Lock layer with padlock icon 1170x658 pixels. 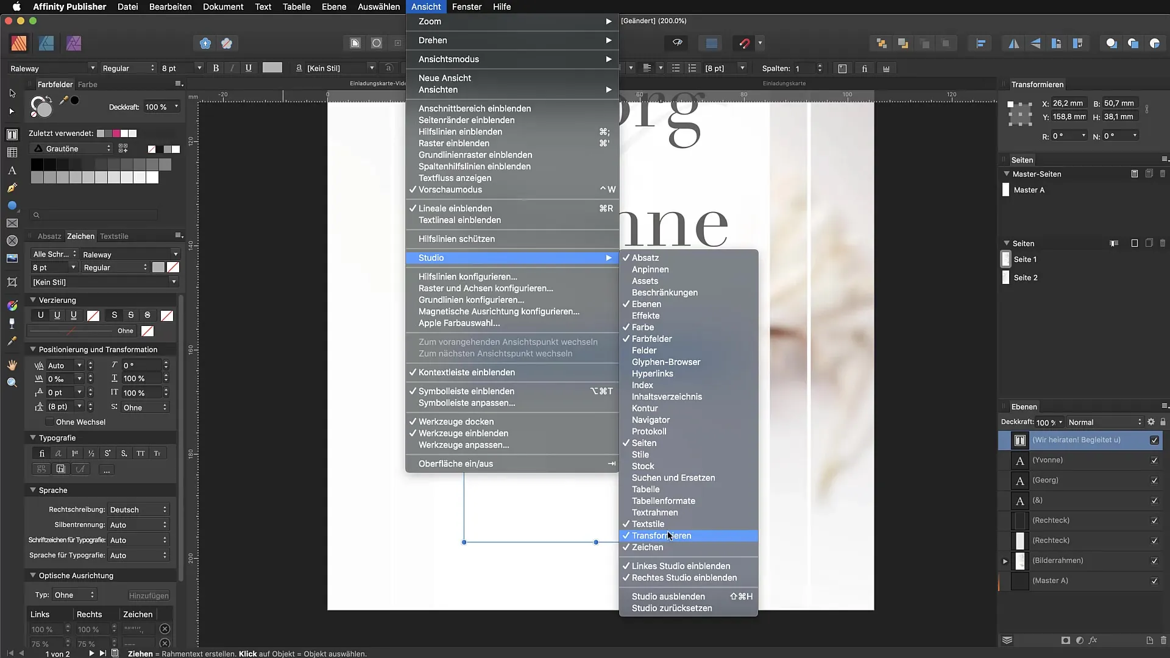1163,422
